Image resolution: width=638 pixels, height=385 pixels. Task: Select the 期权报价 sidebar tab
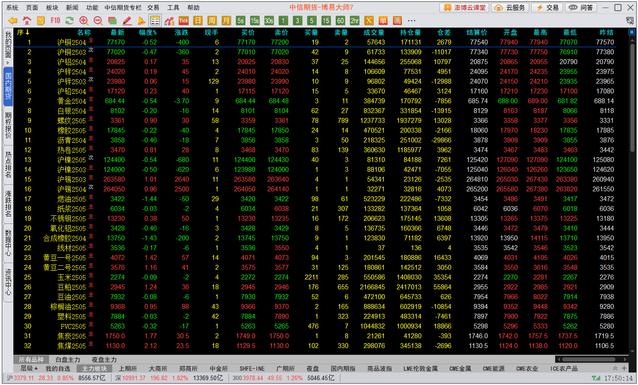(x=8, y=126)
